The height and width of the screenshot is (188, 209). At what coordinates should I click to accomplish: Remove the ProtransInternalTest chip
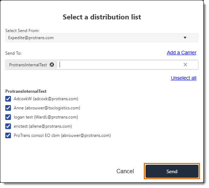tap(52, 65)
